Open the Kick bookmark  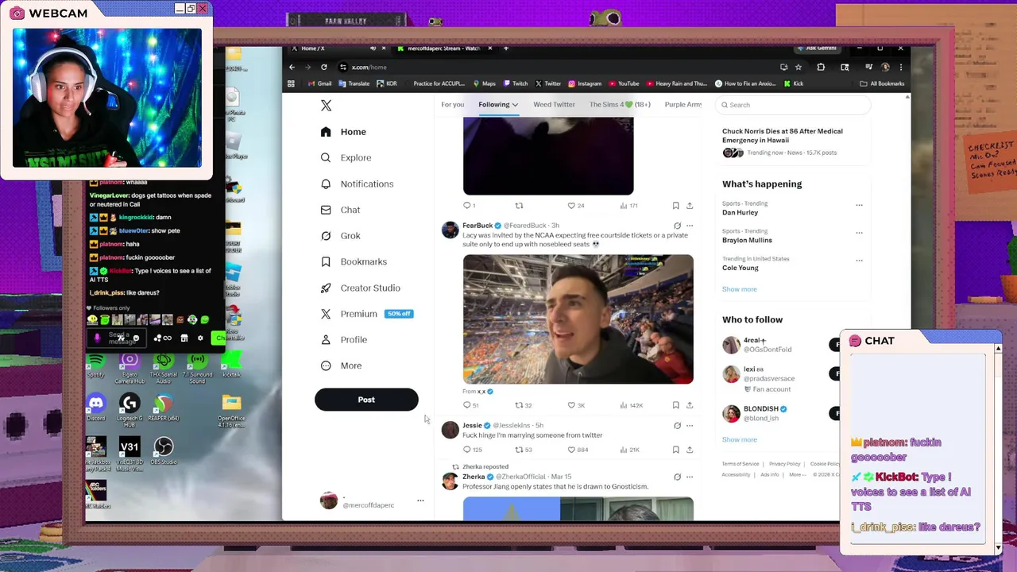pyautogui.click(x=794, y=83)
